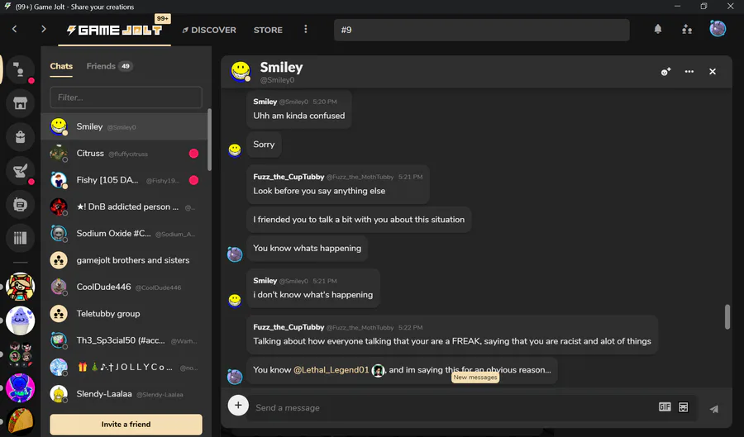This screenshot has height=437, width=744.
Task: Open the store sidebar icon
Action: (20, 103)
